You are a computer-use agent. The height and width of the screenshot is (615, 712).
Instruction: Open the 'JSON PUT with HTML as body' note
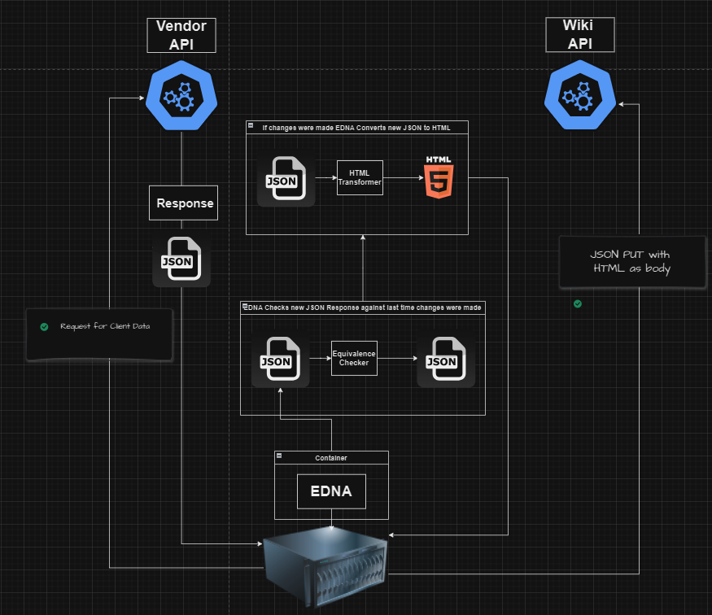[632, 261]
